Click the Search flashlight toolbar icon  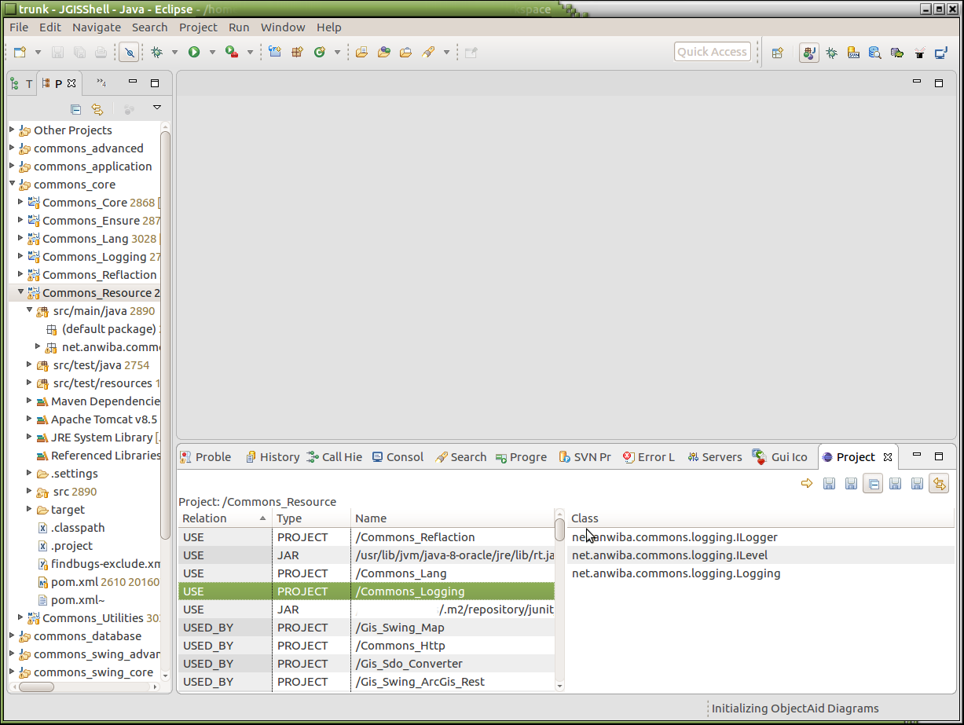[x=428, y=52]
